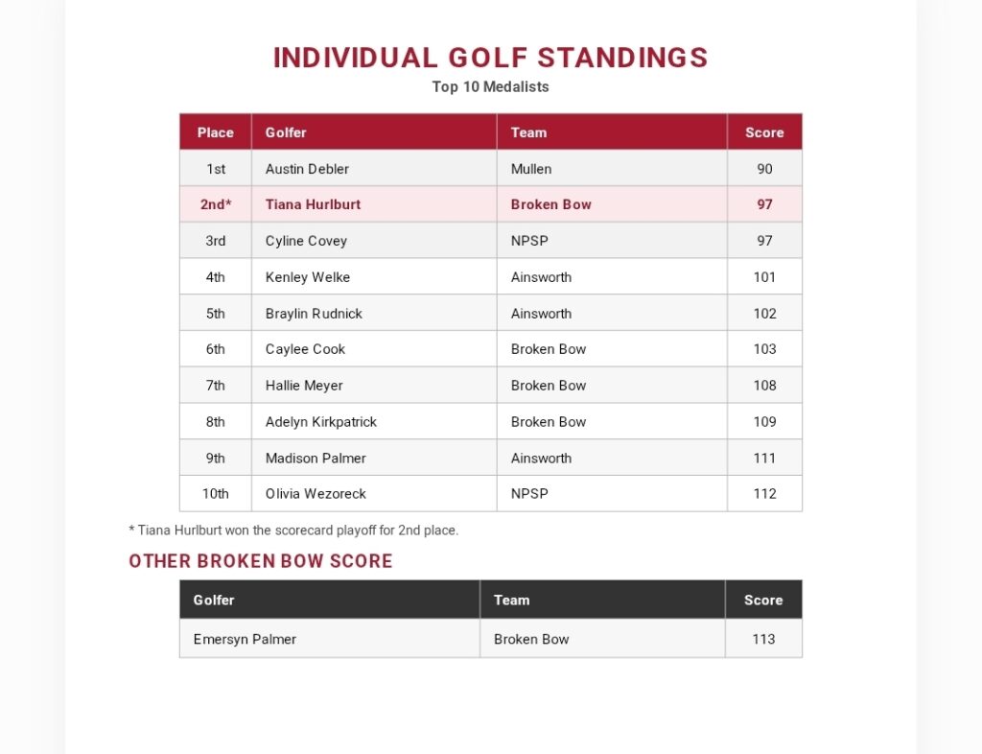Screen dimensions: 982x754
Task: Select Emersyn Palmer in the lower table
Action: [x=245, y=640]
